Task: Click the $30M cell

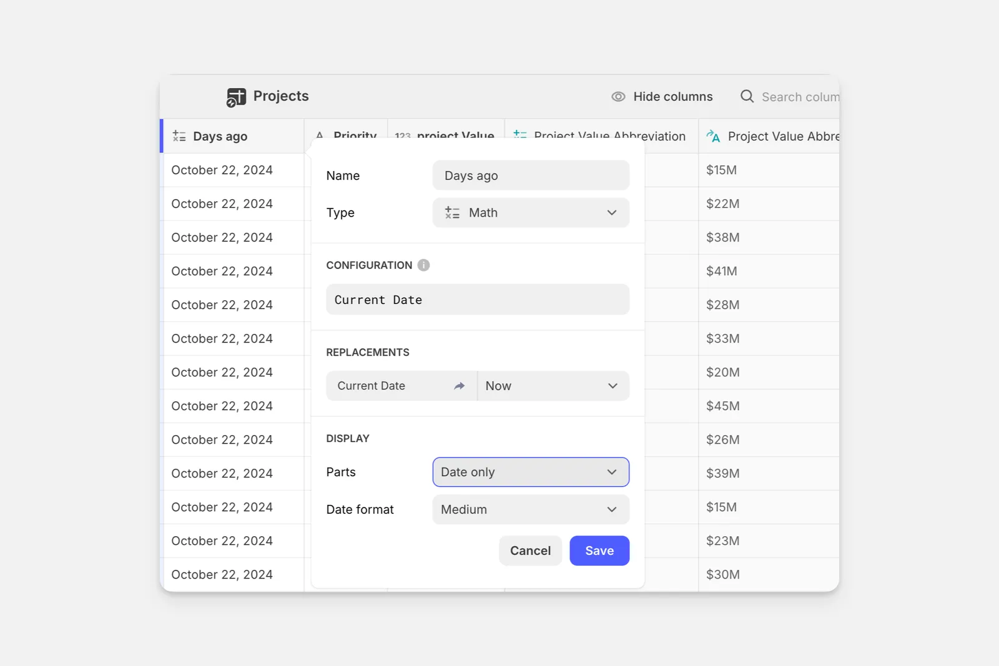Action: coord(769,574)
